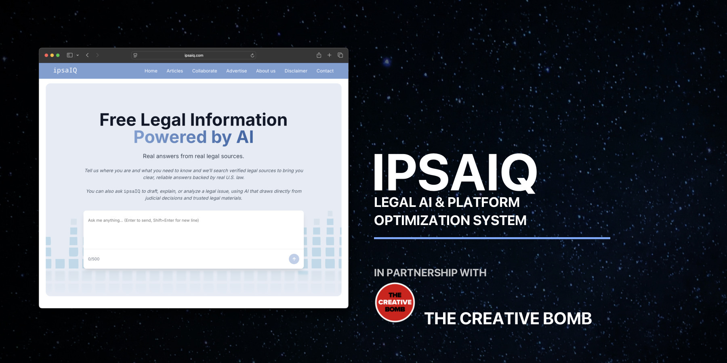Viewport: 727px width, 363px height.
Task: Click the ipsaIQ logo in the header
Action: (65, 70)
